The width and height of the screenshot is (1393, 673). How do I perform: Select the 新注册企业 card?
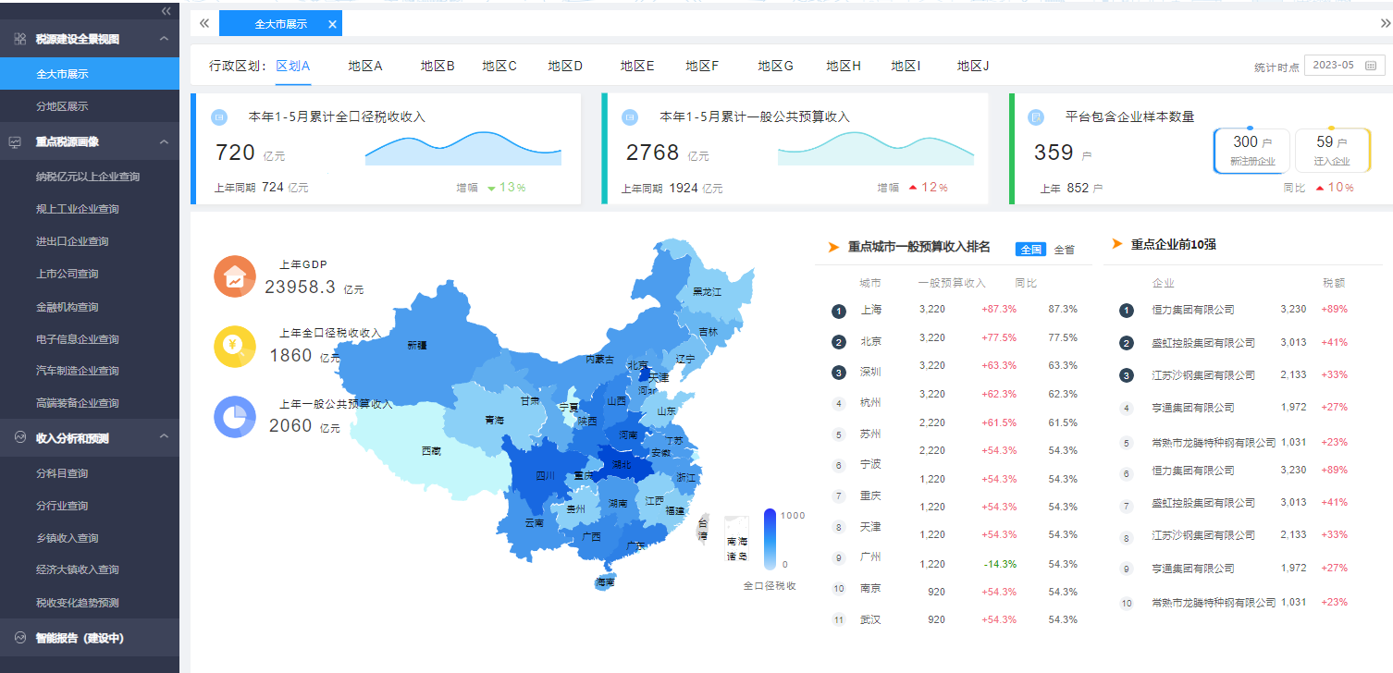click(x=1251, y=151)
